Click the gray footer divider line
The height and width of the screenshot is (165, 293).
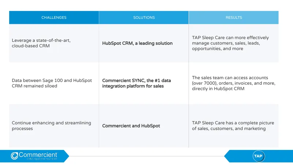point(147,156)
